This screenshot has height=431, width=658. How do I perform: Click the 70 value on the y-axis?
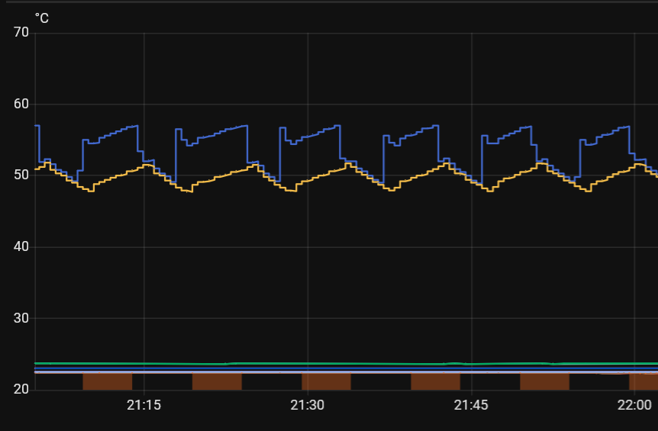21,32
